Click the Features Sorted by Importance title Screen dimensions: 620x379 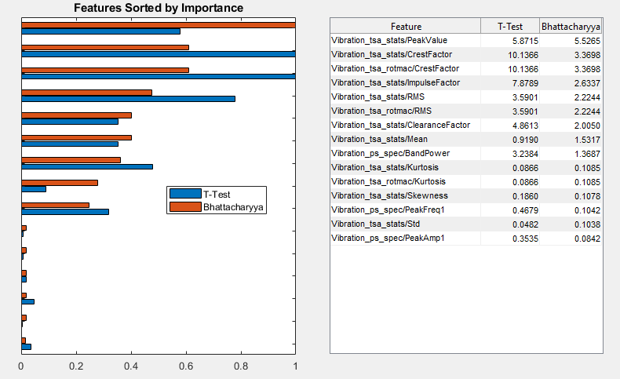click(x=159, y=8)
